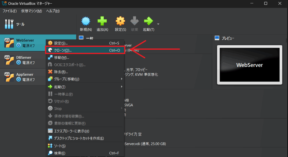The width and height of the screenshot is (288, 157).
Task: Click the WebServer power-off status icon
Action: (x=19, y=45)
